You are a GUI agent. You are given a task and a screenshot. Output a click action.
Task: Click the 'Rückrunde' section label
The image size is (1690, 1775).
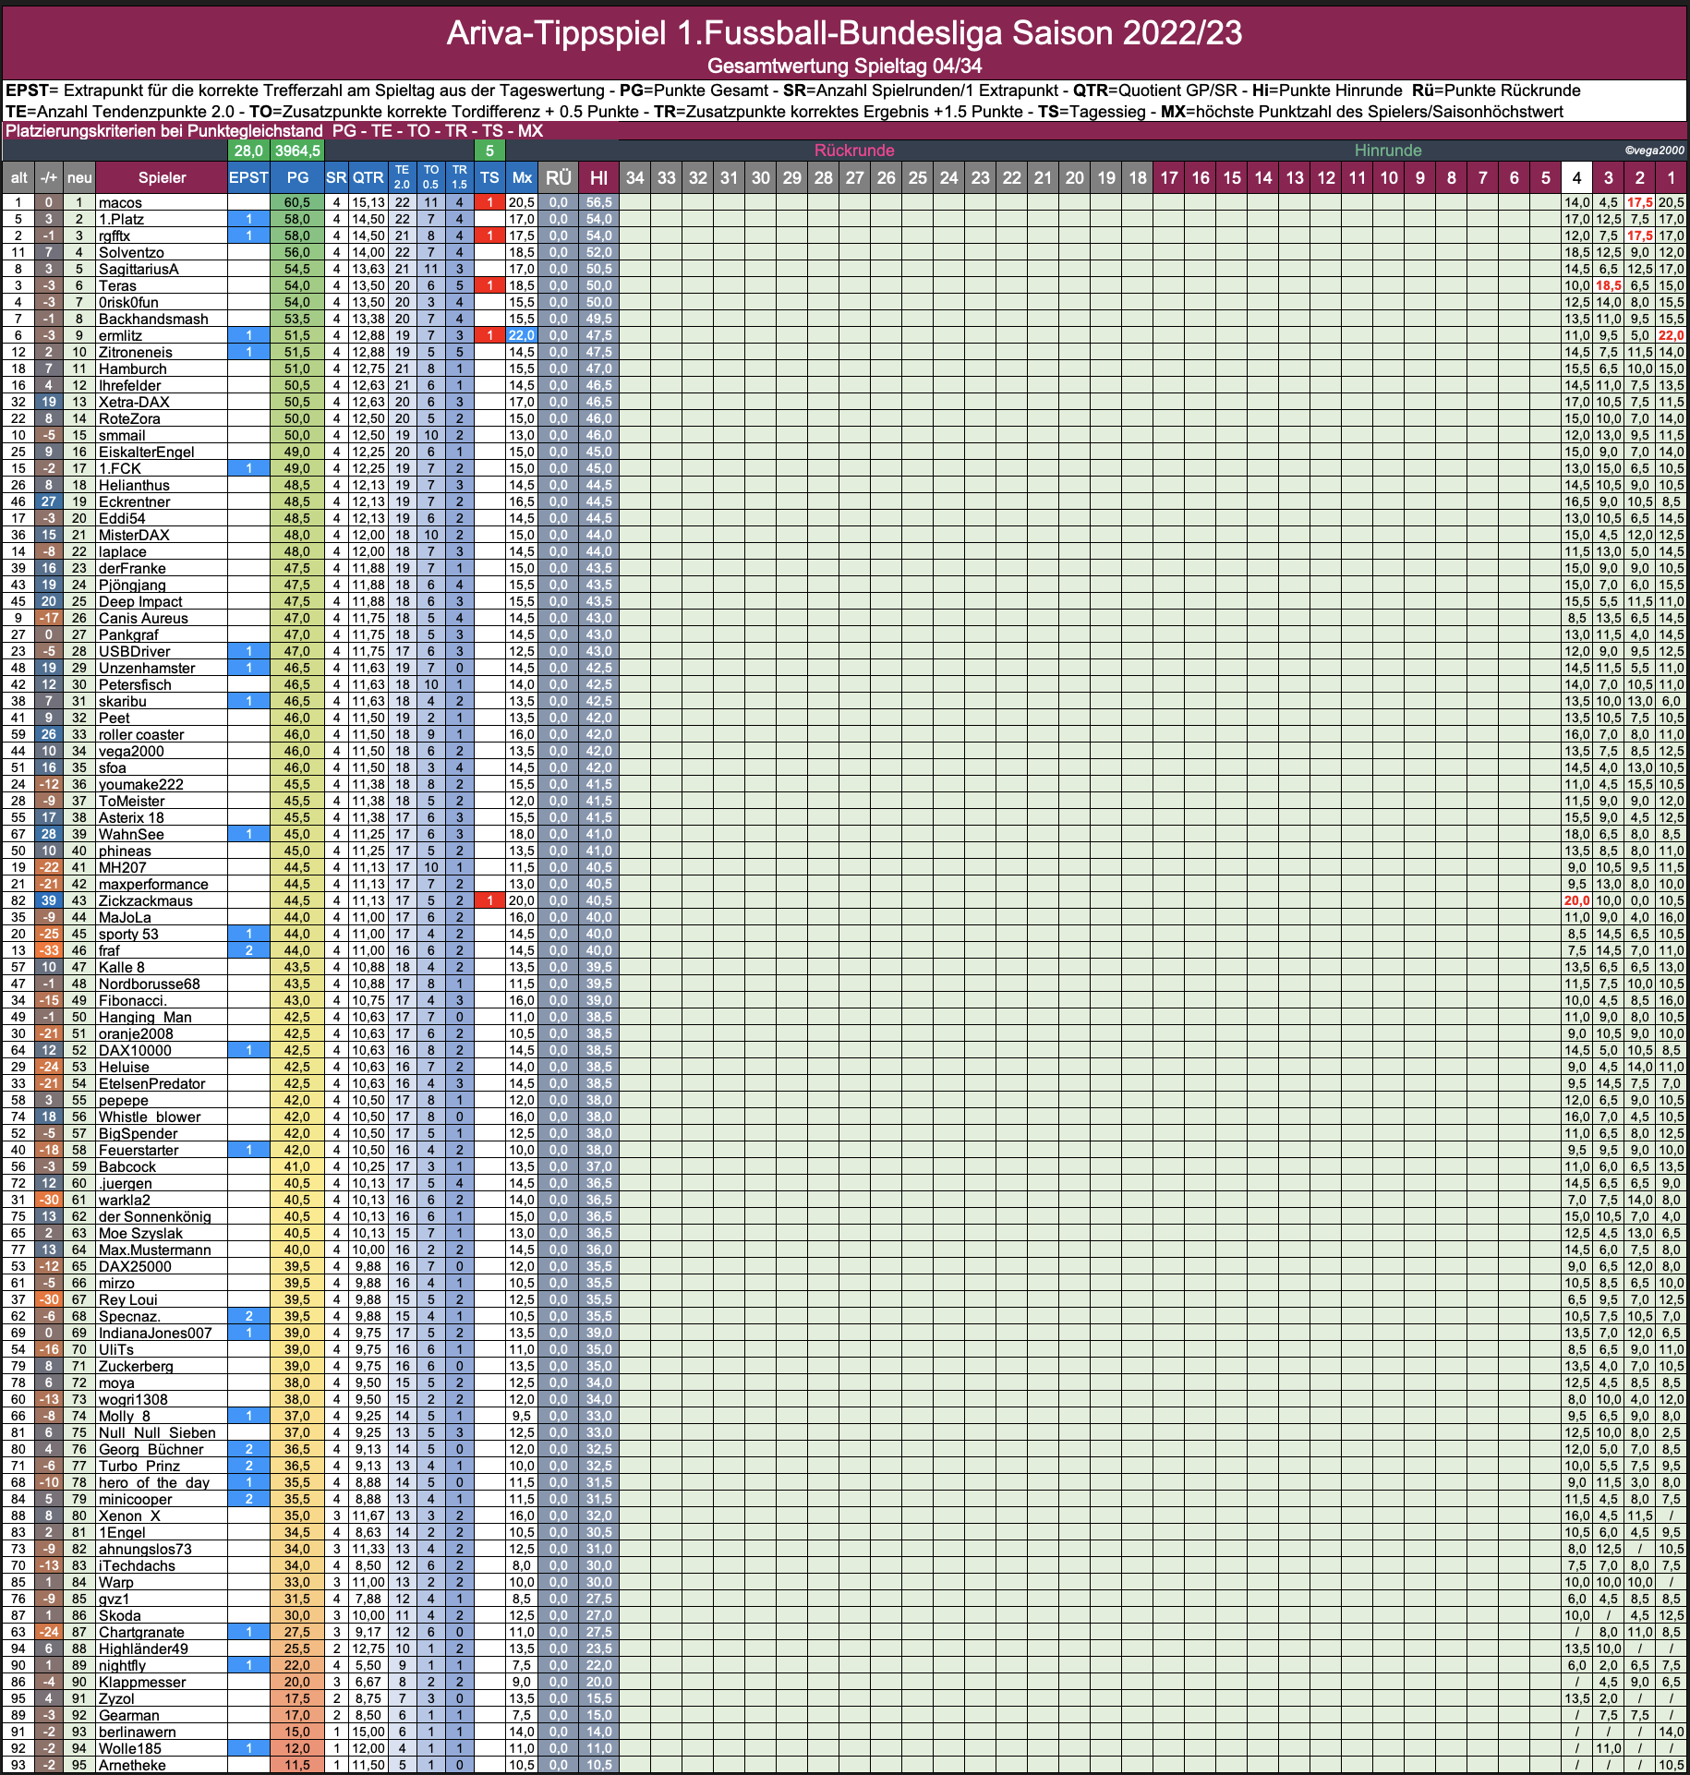coord(854,151)
